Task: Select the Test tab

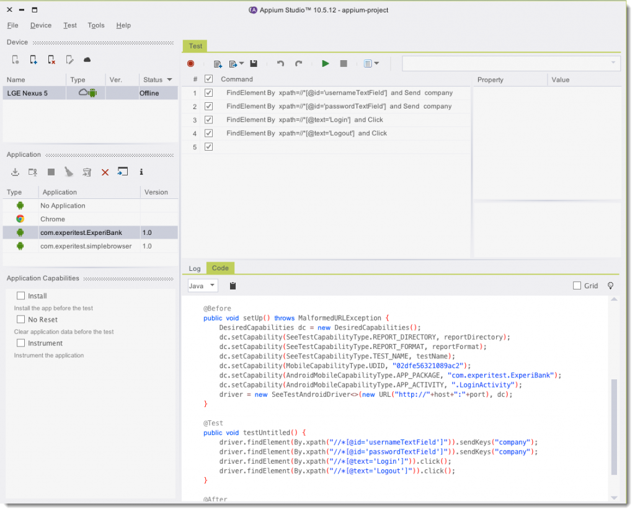Action: (195, 46)
